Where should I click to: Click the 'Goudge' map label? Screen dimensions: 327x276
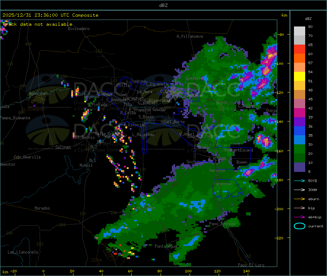[159, 110]
